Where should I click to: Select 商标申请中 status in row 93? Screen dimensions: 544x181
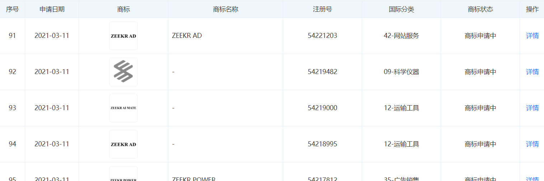(480, 108)
